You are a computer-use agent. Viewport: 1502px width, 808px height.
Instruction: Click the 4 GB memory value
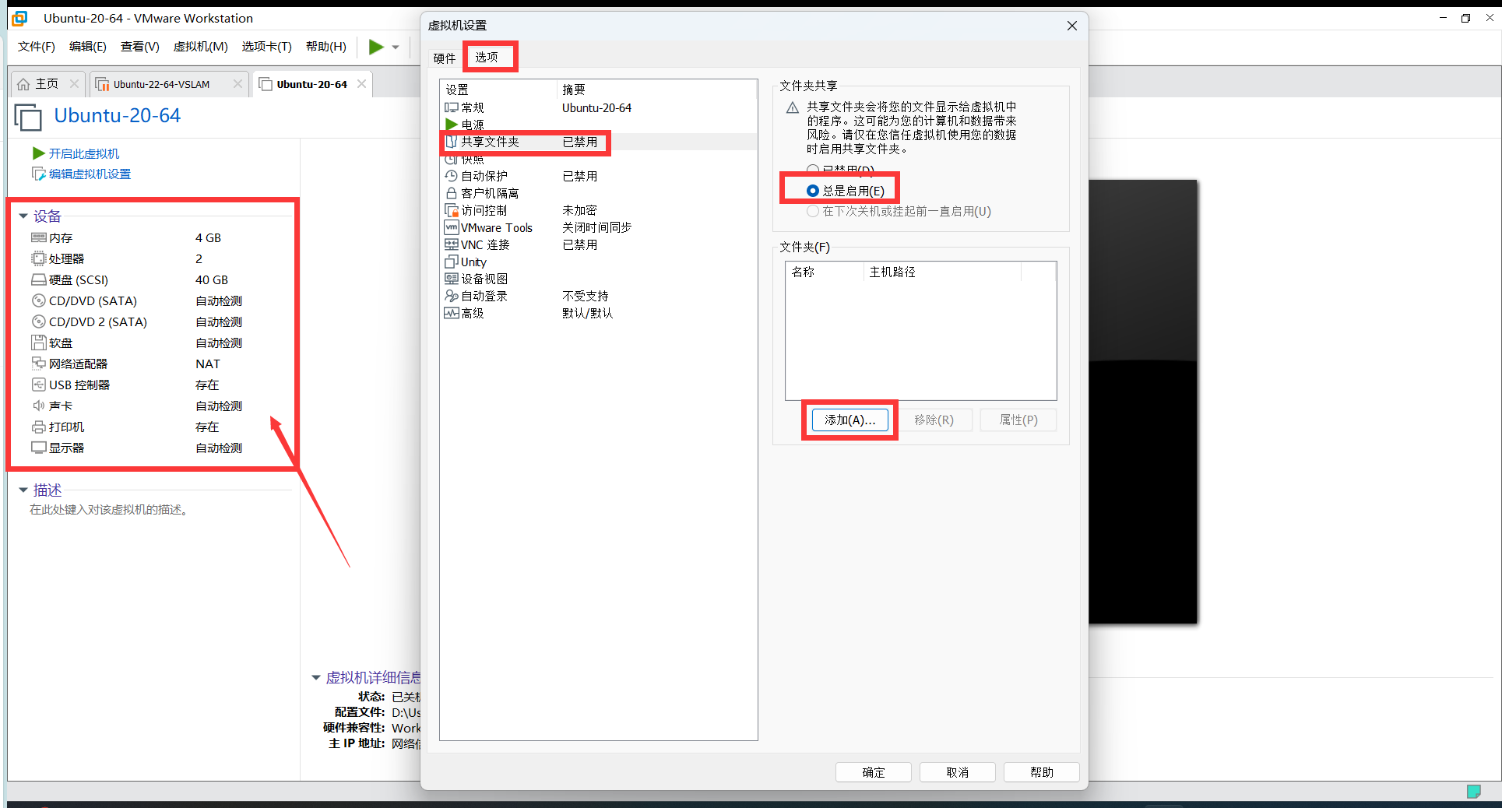coord(208,237)
